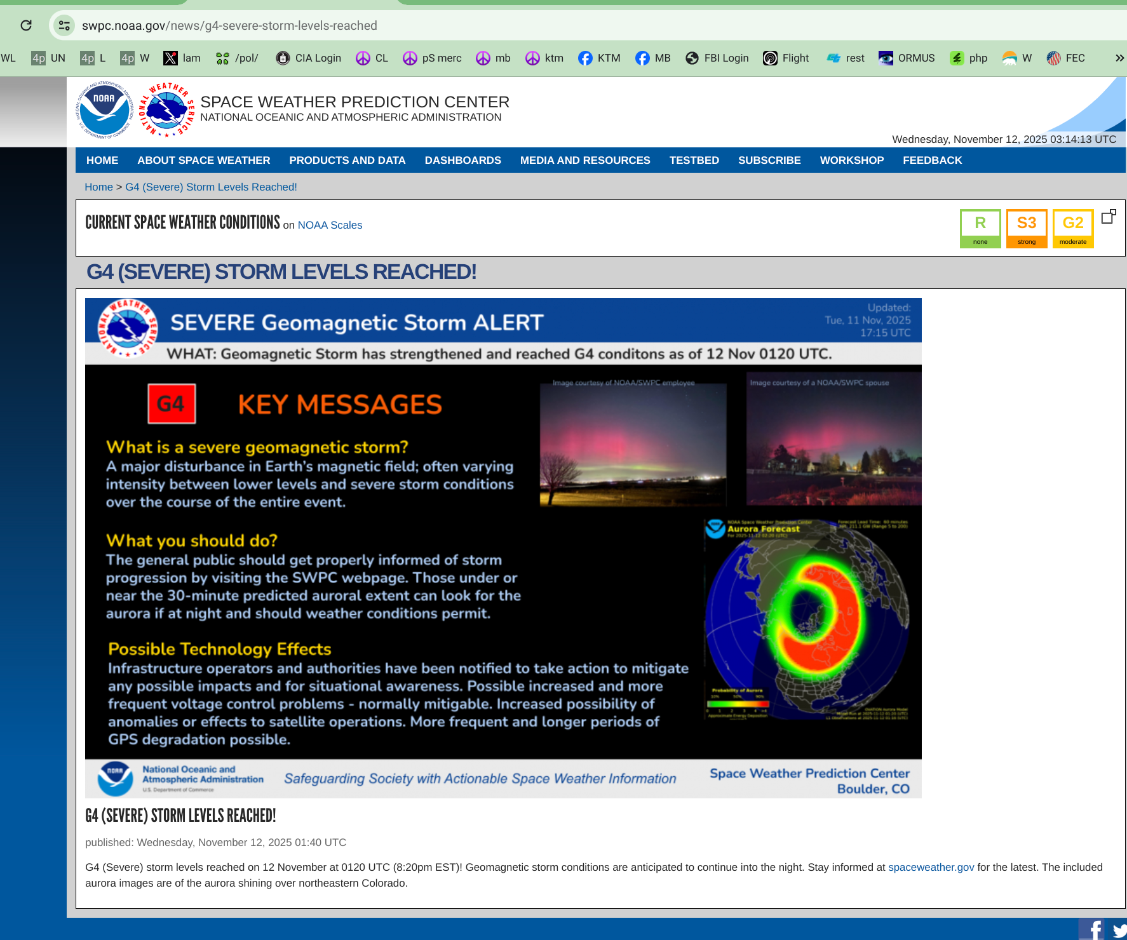The height and width of the screenshot is (940, 1127).
Task: Click the 'G4 (SEVERE) STORM LEVELS REACHED!' page heading
Action: (281, 272)
